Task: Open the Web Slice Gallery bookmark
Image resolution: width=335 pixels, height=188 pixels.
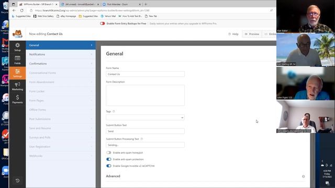Action: pyautogui.click(x=43, y=16)
